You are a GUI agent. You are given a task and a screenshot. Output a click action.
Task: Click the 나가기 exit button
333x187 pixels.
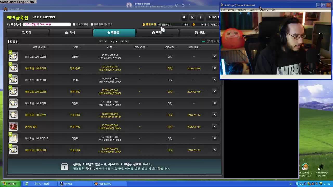point(213,17)
